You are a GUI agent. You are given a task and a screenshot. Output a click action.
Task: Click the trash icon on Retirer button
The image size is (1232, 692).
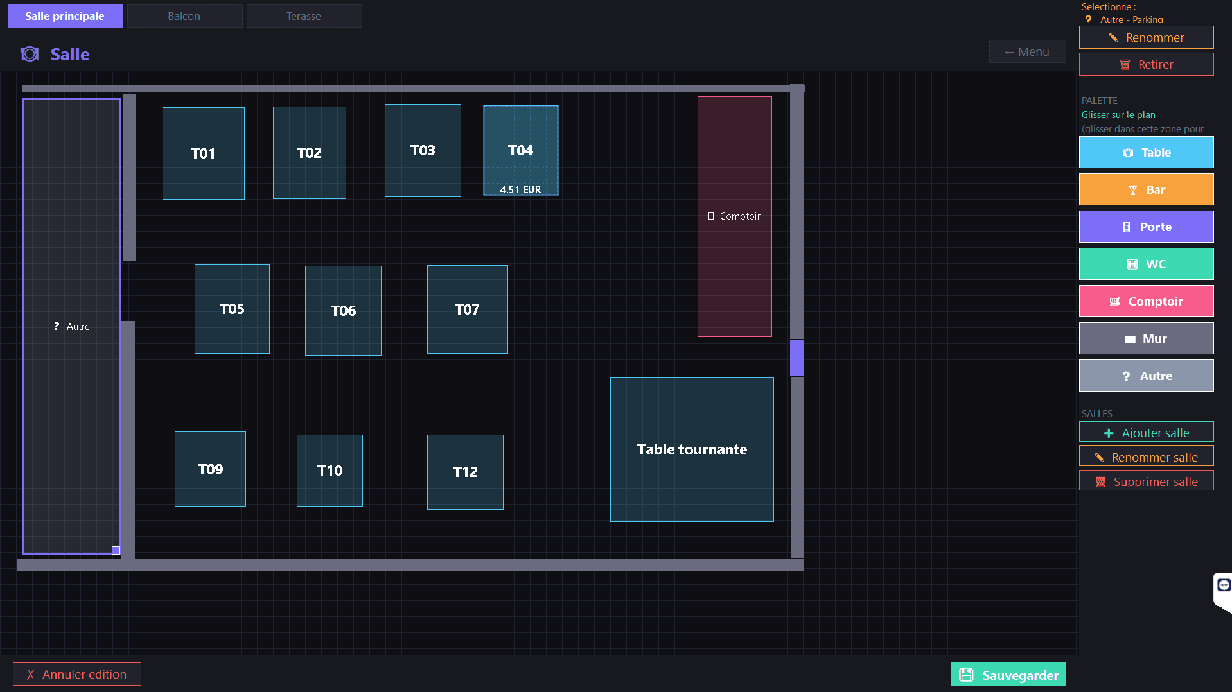1125,65
